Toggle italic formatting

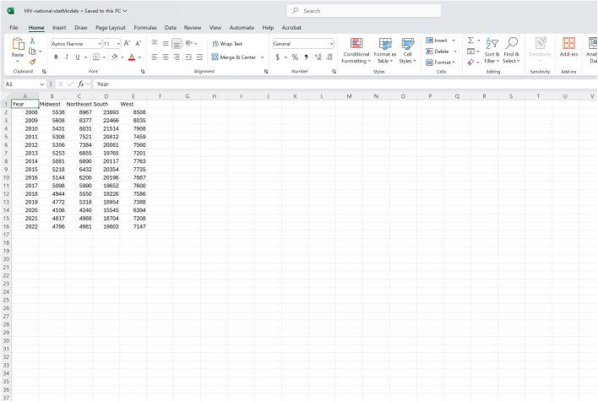tap(67, 57)
